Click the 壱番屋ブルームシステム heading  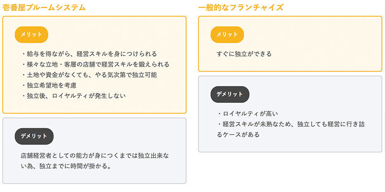(x=44, y=7)
